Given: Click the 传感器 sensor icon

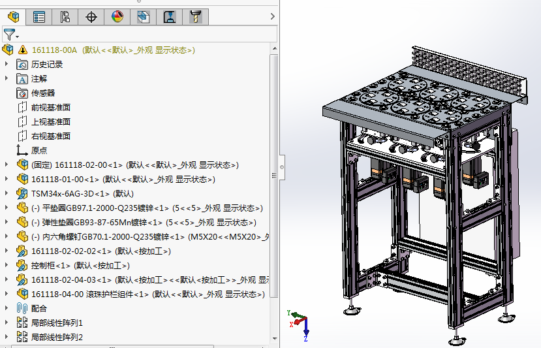Looking at the screenshot, I should pos(22,93).
